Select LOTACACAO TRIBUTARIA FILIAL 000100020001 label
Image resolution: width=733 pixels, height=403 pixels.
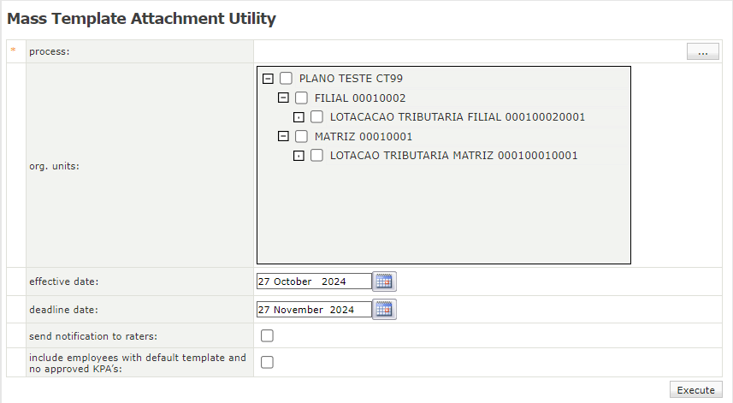click(457, 117)
